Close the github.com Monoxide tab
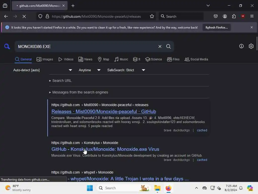Viewport: 258px width, 194px height. (63, 6)
